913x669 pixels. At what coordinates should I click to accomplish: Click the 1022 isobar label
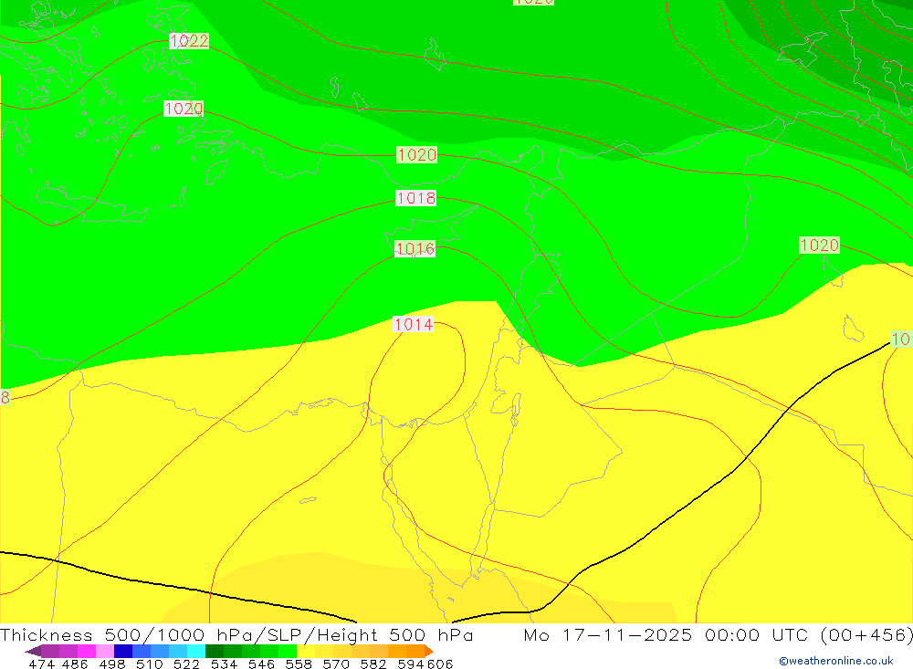click(189, 41)
